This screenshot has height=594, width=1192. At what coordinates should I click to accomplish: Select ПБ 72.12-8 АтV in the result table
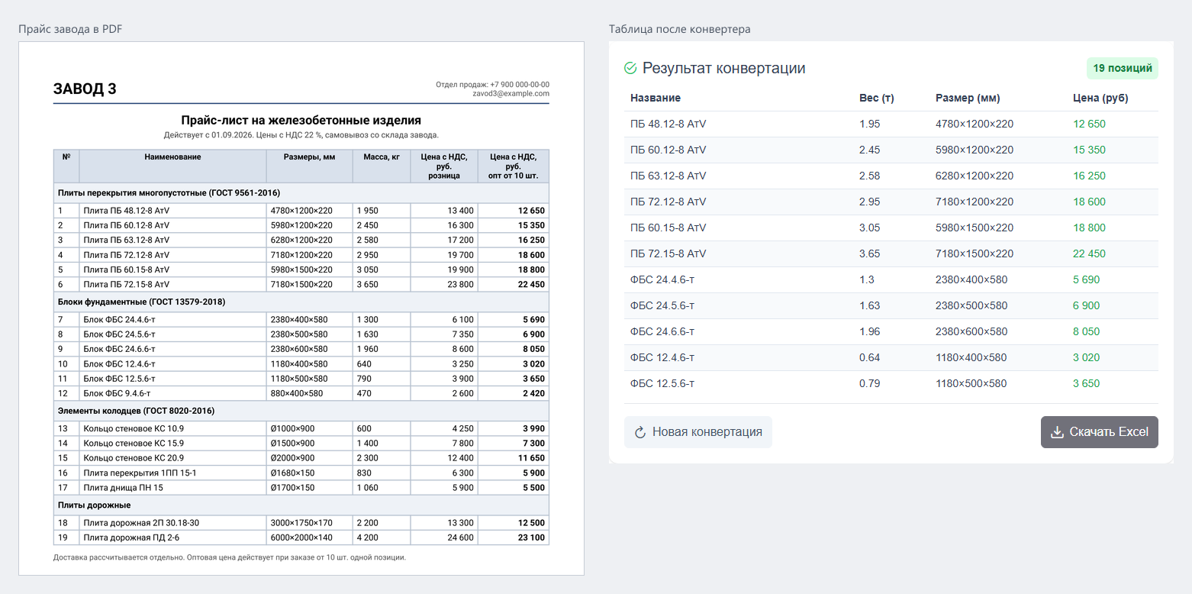[x=668, y=202]
